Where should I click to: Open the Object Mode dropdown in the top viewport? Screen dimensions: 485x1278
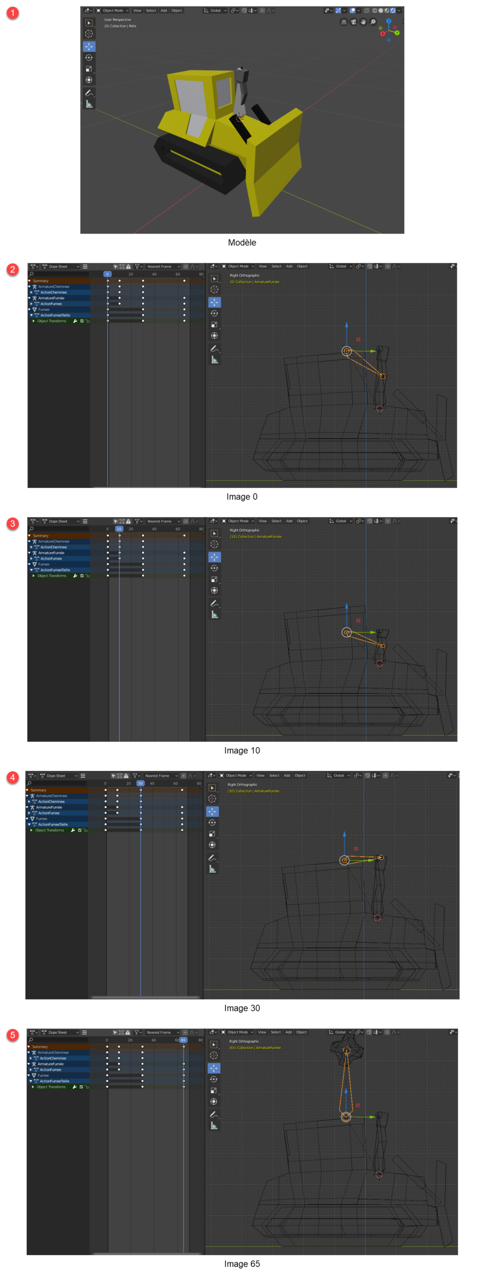coord(113,10)
